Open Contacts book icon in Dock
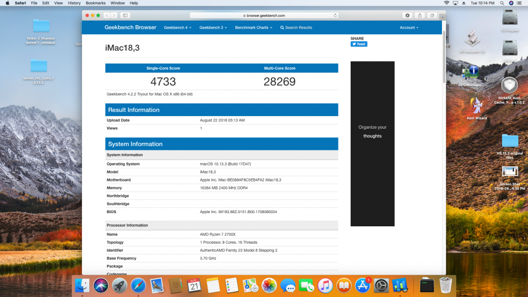 (175, 285)
